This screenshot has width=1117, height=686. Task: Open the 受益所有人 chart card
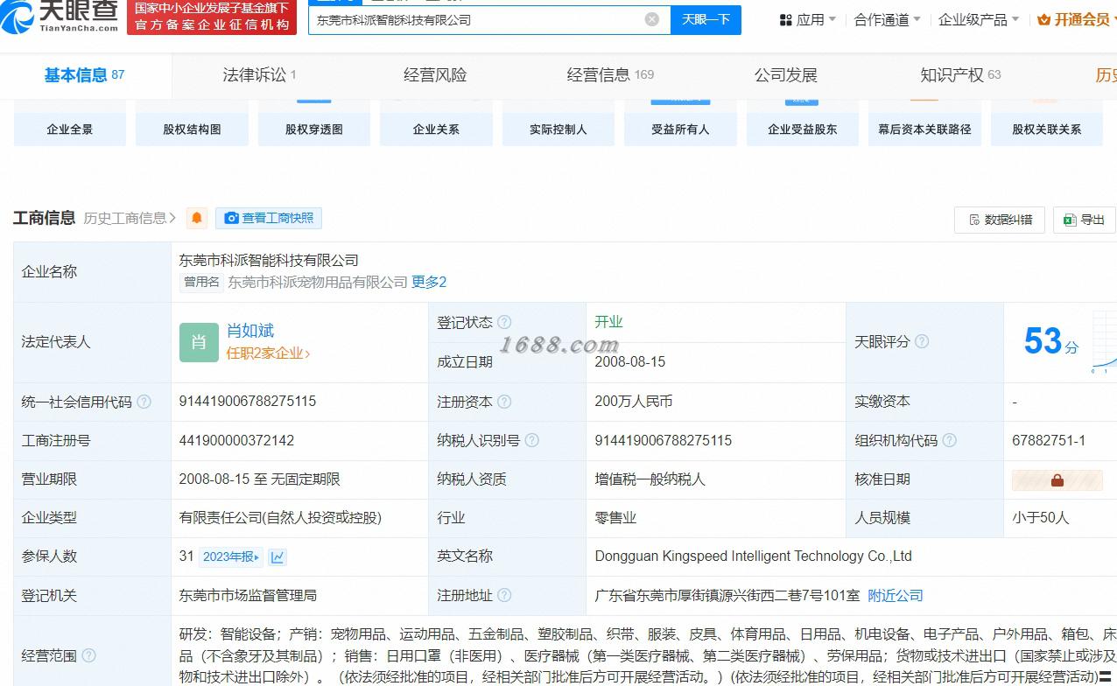pyautogui.click(x=680, y=124)
